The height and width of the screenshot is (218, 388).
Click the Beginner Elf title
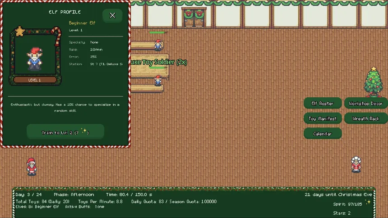click(x=82, y=23)
